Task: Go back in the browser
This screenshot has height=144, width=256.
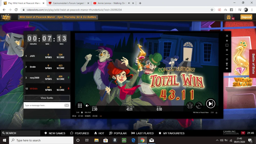Action: pos(4,10)
